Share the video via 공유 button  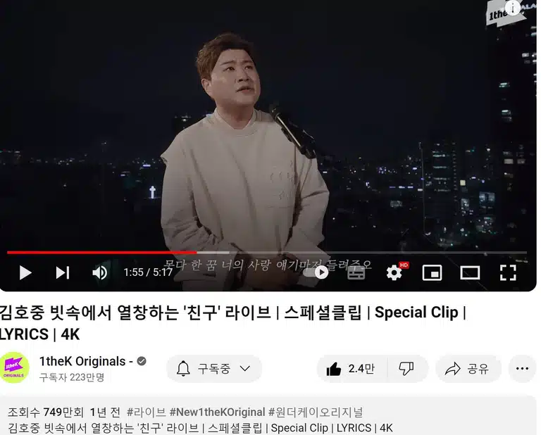(468, 369)
